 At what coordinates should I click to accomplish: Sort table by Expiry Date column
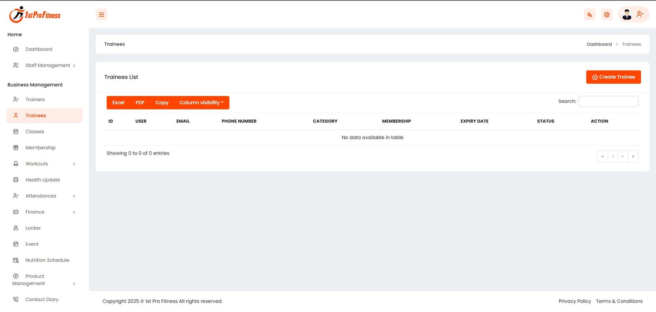tap(474, 121)
